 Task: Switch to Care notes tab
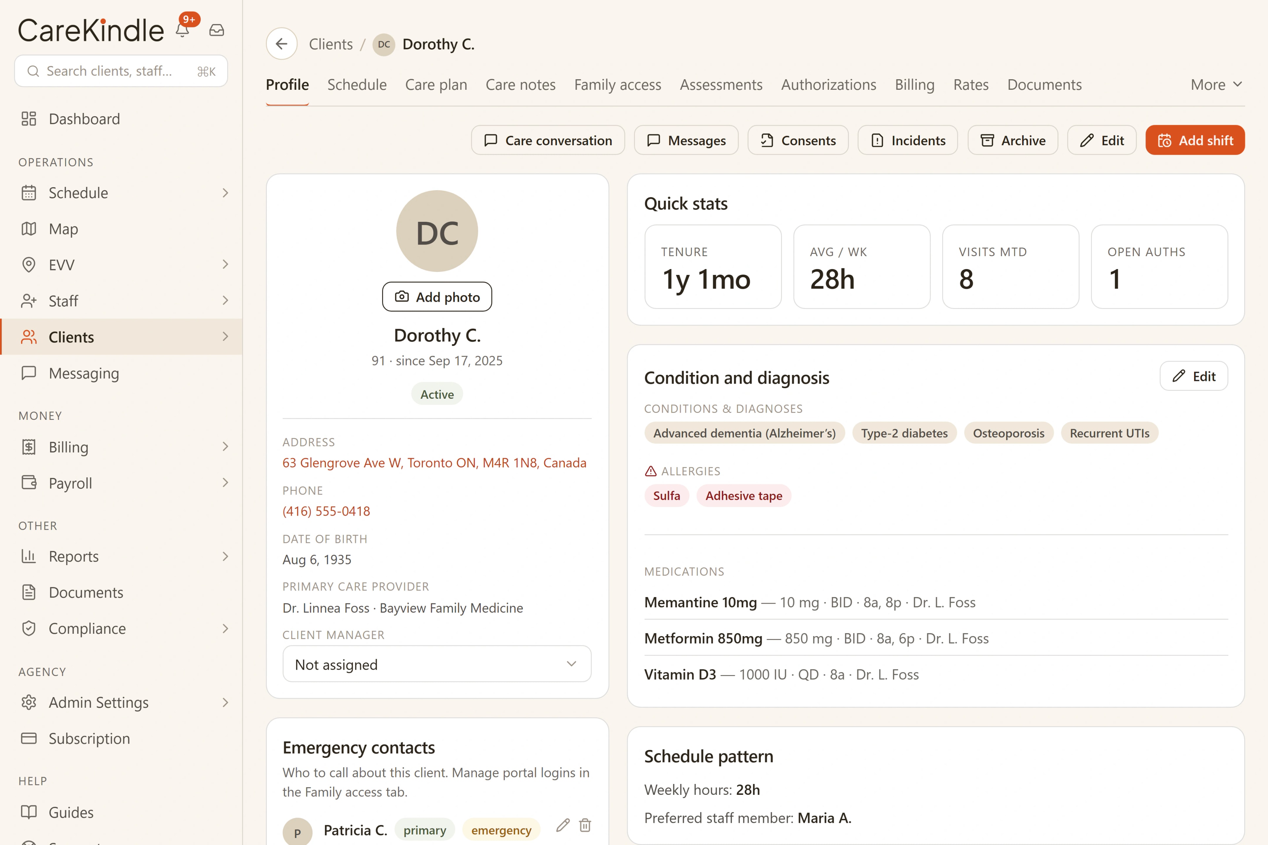click(x=520, y=84)
